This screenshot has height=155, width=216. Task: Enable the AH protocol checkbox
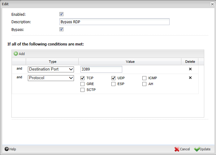coord(145,84)
